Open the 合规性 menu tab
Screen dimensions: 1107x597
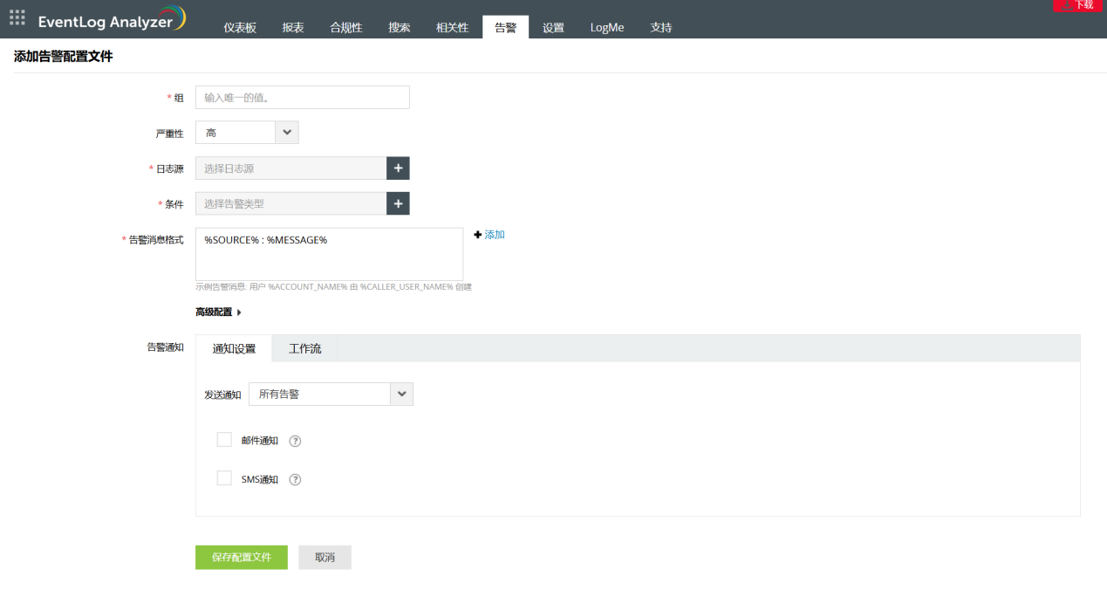pyautogui.click(x=346, y=27)
